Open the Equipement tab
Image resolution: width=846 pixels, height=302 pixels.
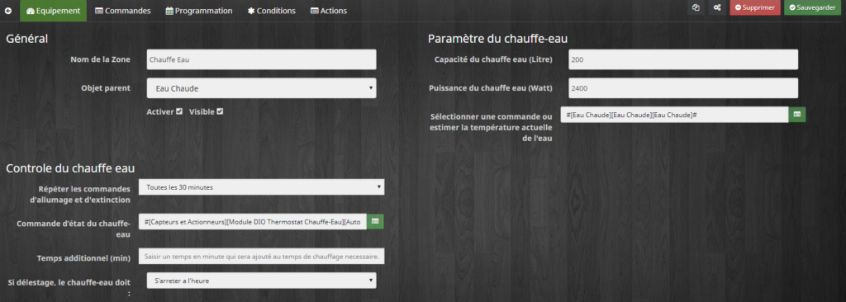coord(53,11)
